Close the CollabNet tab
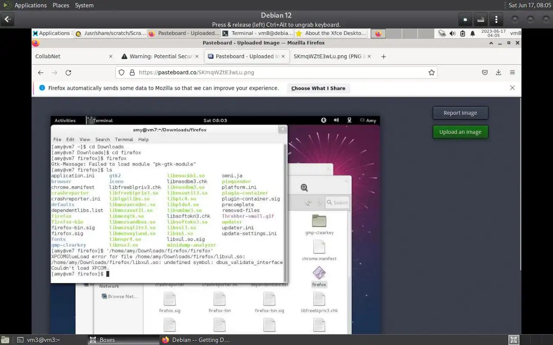The height and width of the screenshot is (345, 553). [x=111, y=56]
